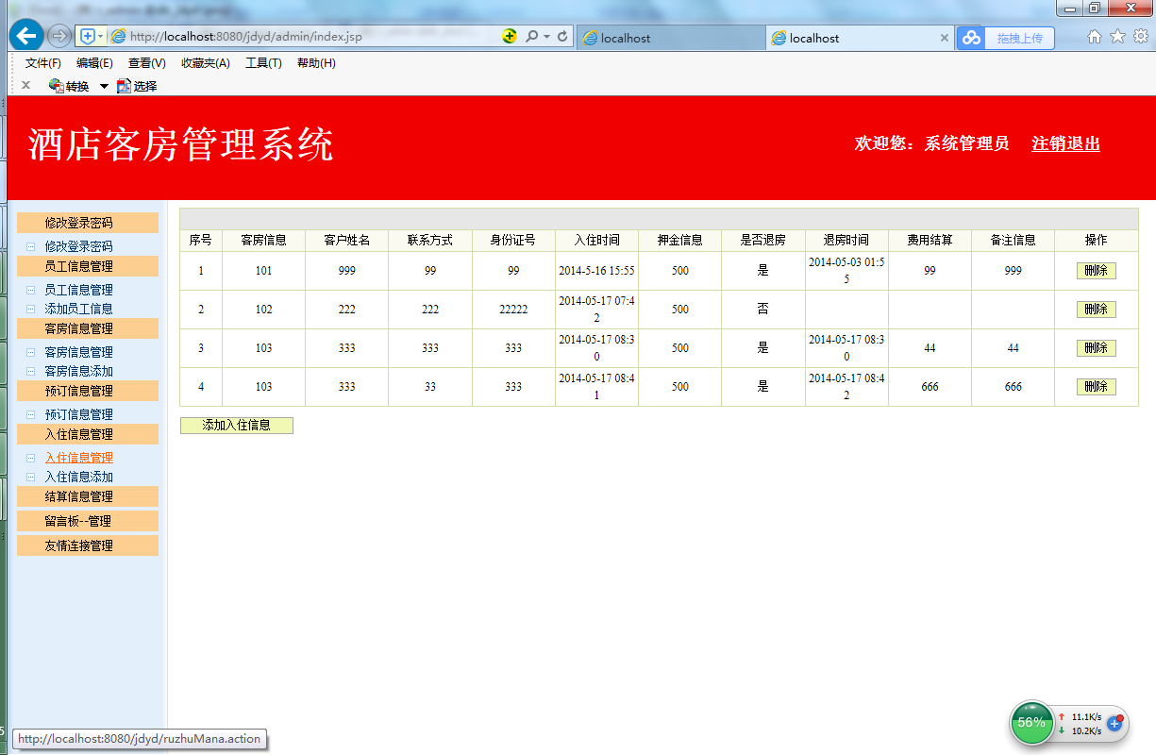Click the 添加入住信息 button
This screenshot has width=1156, height=755.
(237, 426)
